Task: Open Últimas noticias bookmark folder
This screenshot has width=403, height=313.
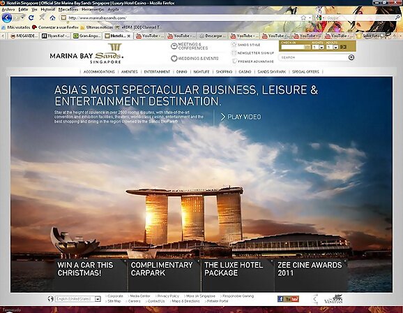Action: (x=97, y=27)
